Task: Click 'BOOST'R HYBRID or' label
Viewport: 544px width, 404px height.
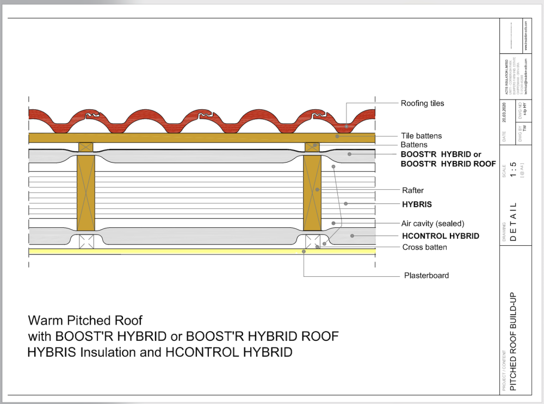Action: tap(441, 154)
